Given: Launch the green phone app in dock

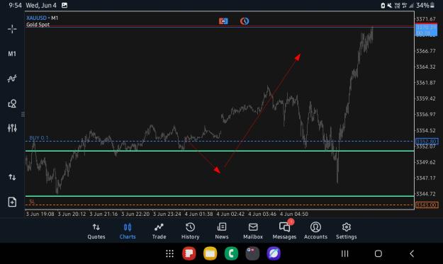Looking at the screenshot, I should [x=231, y=253].
